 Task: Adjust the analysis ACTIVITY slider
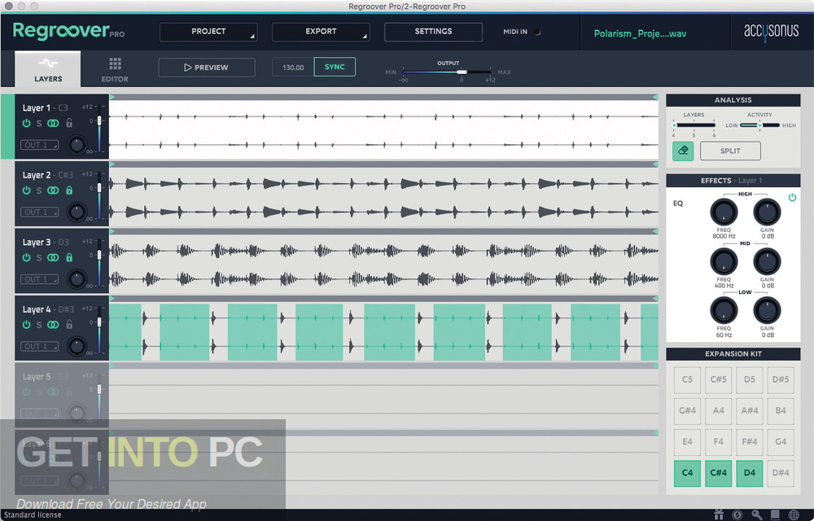pyautogui.click(x=760, y=125)
